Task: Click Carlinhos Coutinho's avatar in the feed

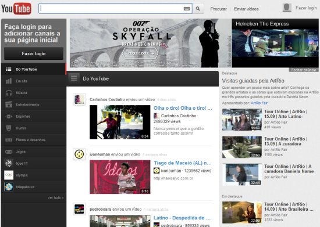Action: [79, 99]
